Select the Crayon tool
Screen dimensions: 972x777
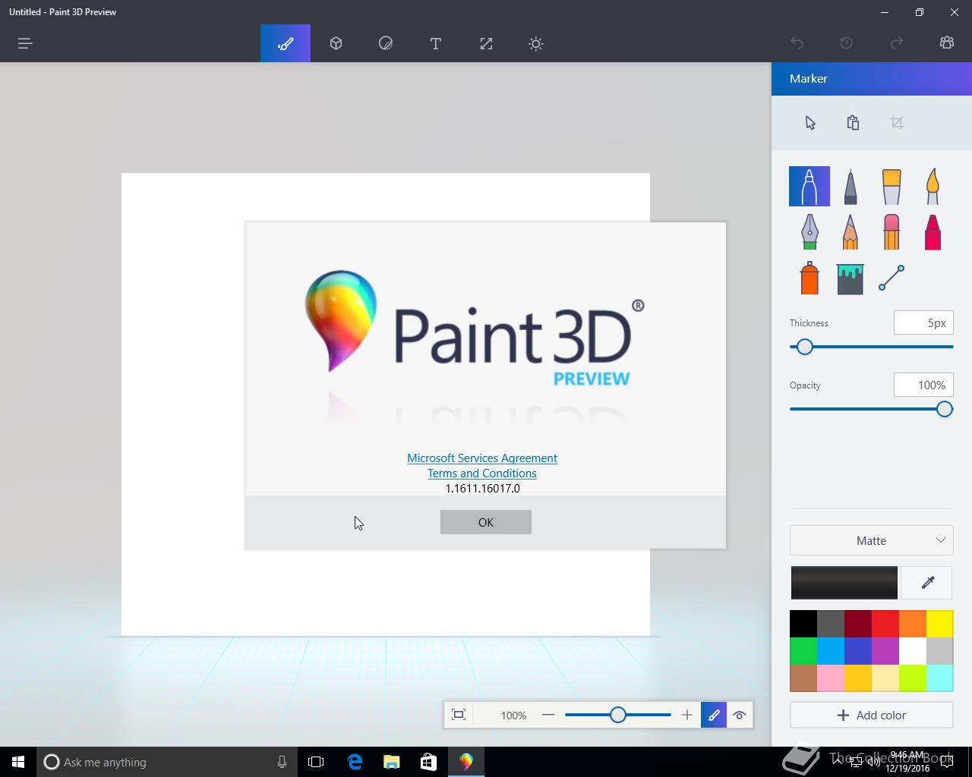pyautogui.click(x=933, y=231)
